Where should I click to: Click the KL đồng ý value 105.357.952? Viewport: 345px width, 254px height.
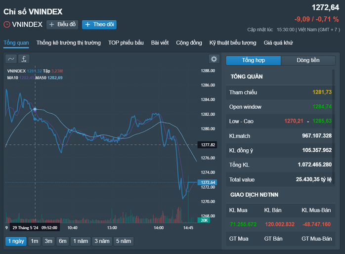[317, 150]
